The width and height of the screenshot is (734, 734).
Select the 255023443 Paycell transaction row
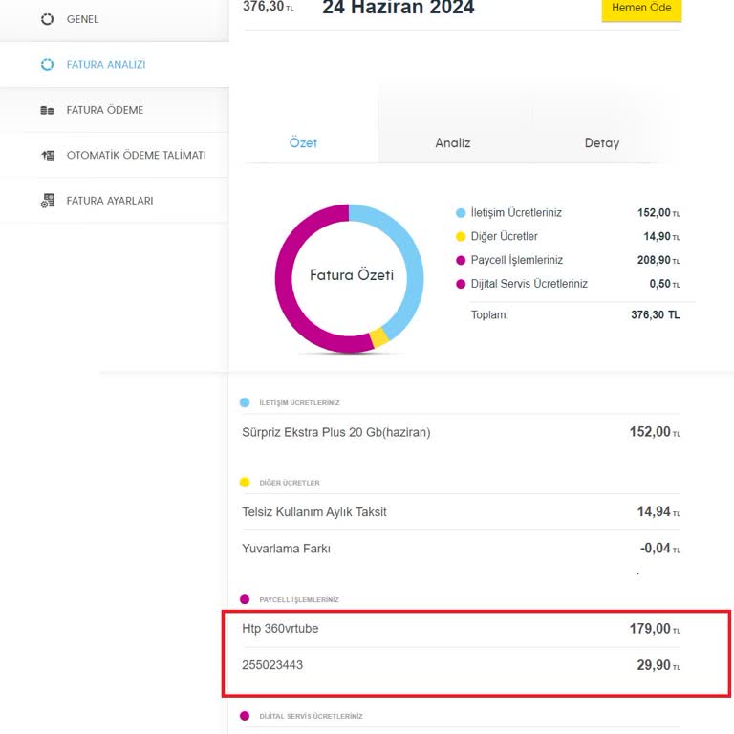point(462,665)
